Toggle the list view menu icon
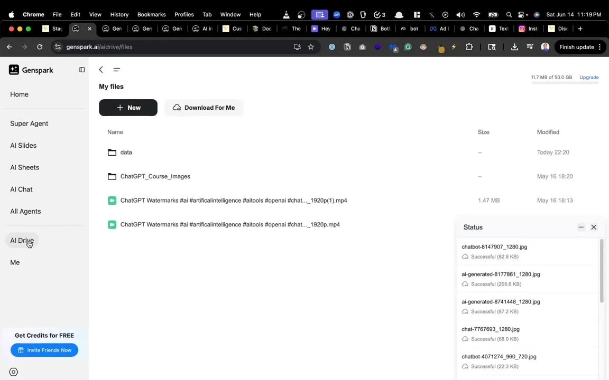The height and width of the screenshot is (380, 609). [x=116, y=70]
